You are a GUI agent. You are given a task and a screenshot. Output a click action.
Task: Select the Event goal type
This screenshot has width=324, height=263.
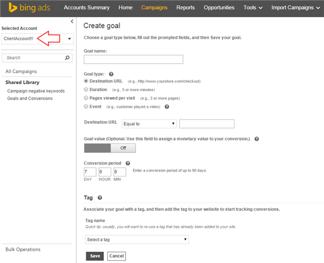point(86,106)
